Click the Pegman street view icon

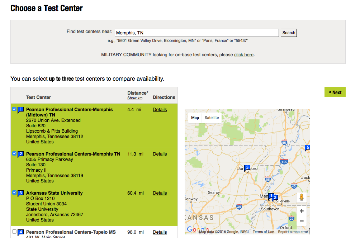pyautogui.click(x=301, y=197)
